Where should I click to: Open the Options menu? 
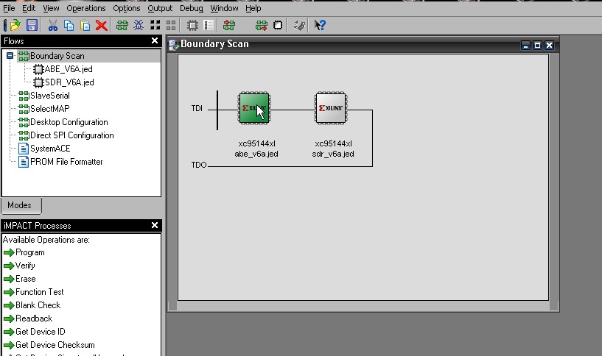click(126, 8)
